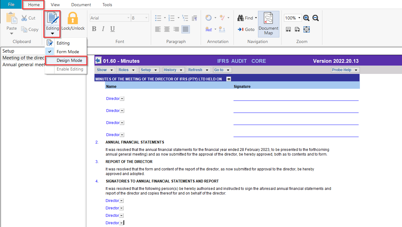Click the blue back arrow beside 01.60 - Minutes
Image resolution: width=402 pixels, height=227 pixels.
pos(98,61)
